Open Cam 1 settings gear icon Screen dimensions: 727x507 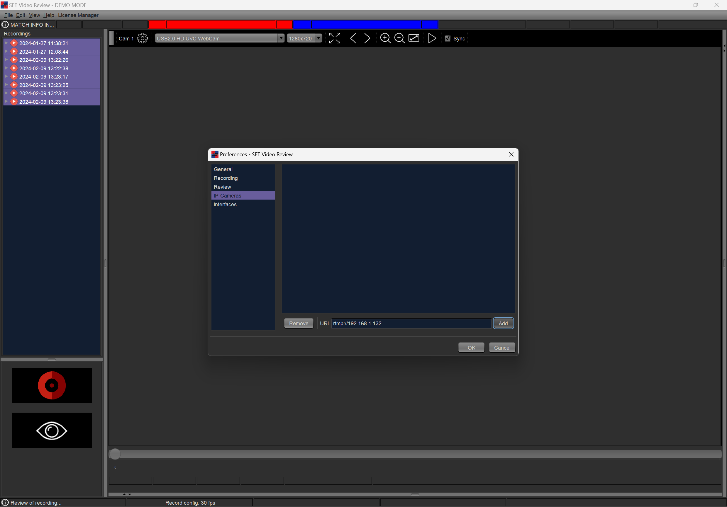[x=143, y=38]
